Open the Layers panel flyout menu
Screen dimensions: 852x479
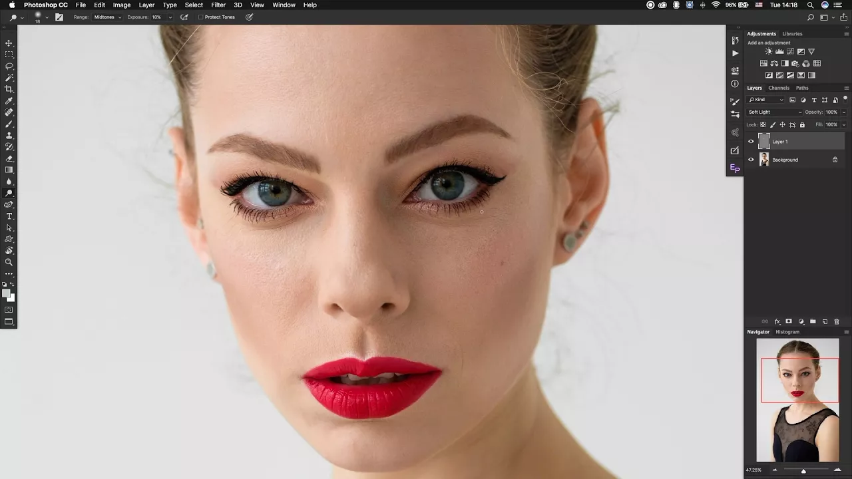(847, 88)
